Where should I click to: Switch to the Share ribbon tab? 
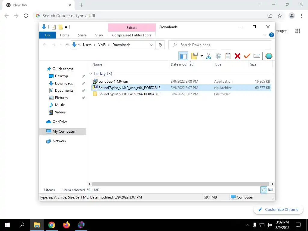pos(82,35)
